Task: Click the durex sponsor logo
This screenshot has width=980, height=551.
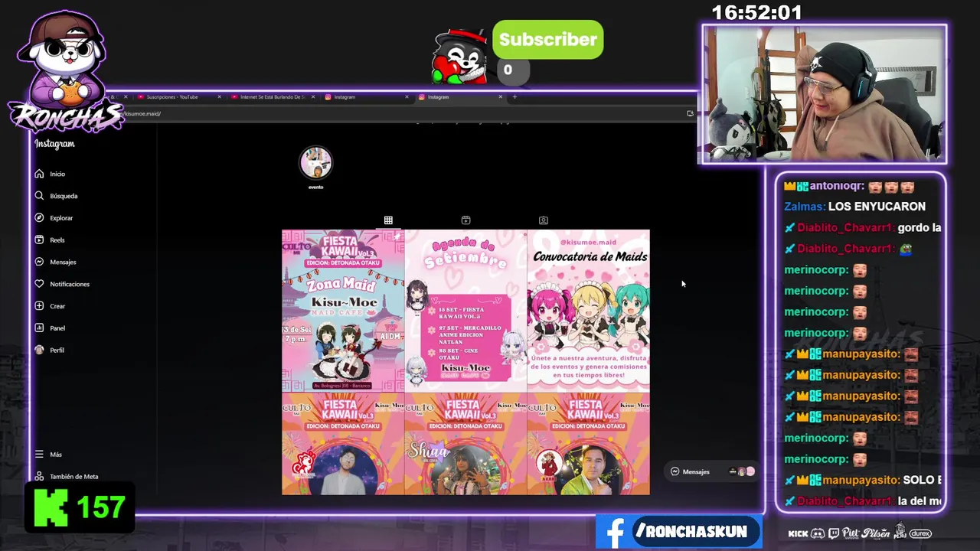Action: [920, 533]
